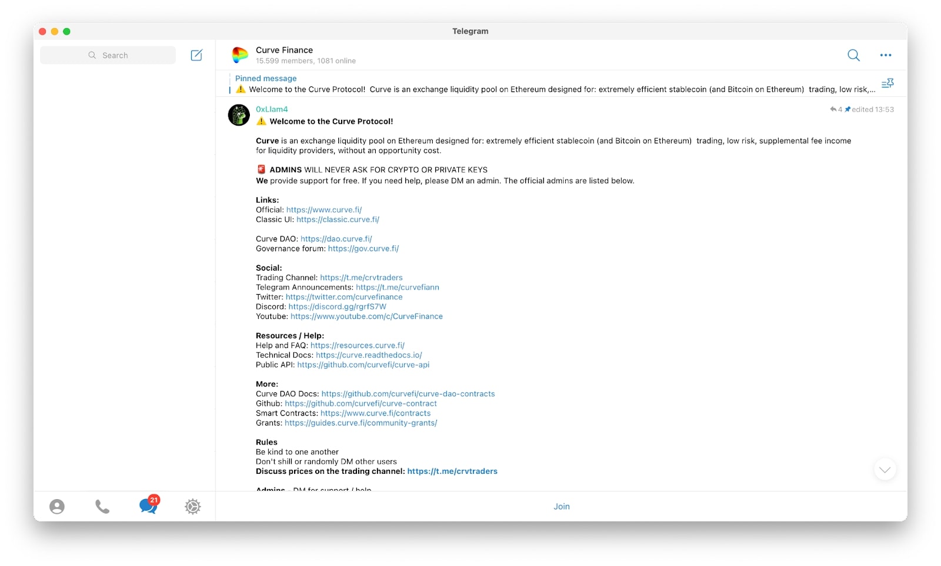Image resolution: width=941 pixels, height=566 pixels.
Task: Click the 'Welcome to the Curve Protocol!' heading
Action: (x=331, y=122)
